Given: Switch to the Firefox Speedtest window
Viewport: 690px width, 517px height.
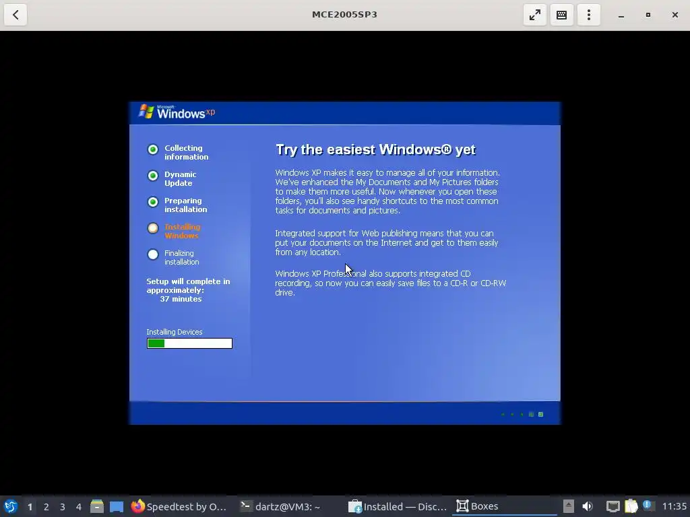Looking at the screenshot, I should pos(179,506).
